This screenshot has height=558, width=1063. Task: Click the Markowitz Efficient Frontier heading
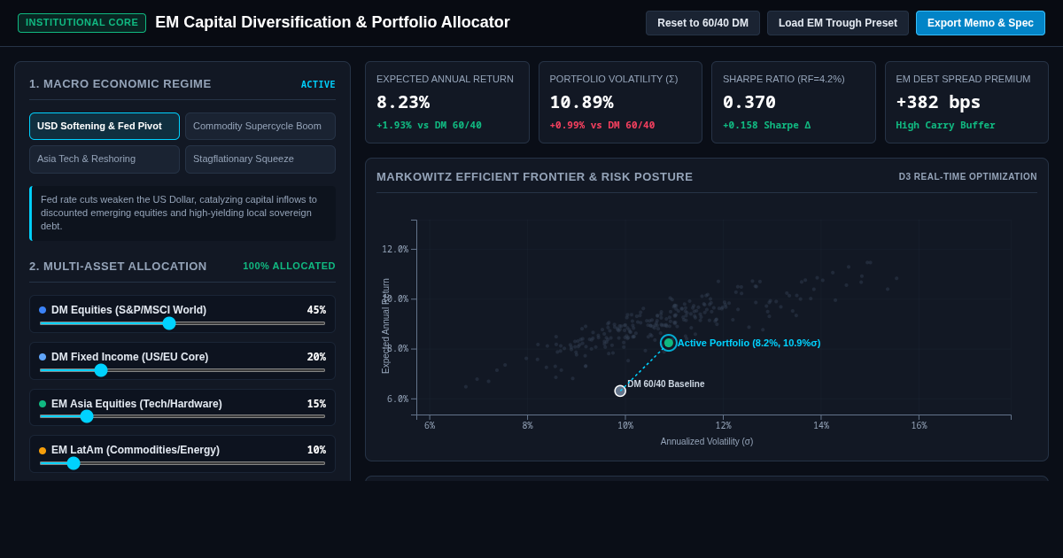(x=535, y=177)
